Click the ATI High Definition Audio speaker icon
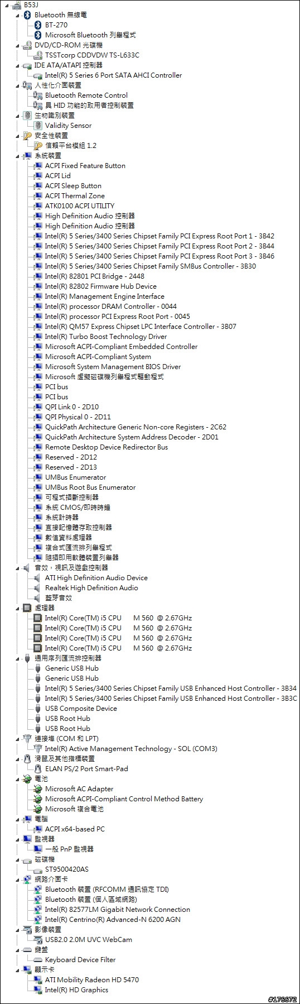The width and height of the screenshot is (300, 1004). pyautogui.click(x=38, y=578)
